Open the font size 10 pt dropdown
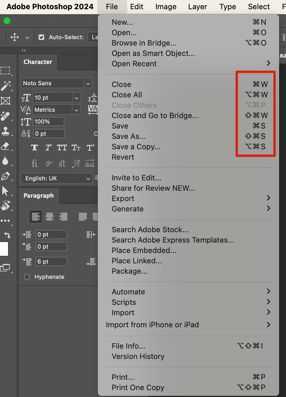This screenshot has width=286, height=397. pos(76,98)
